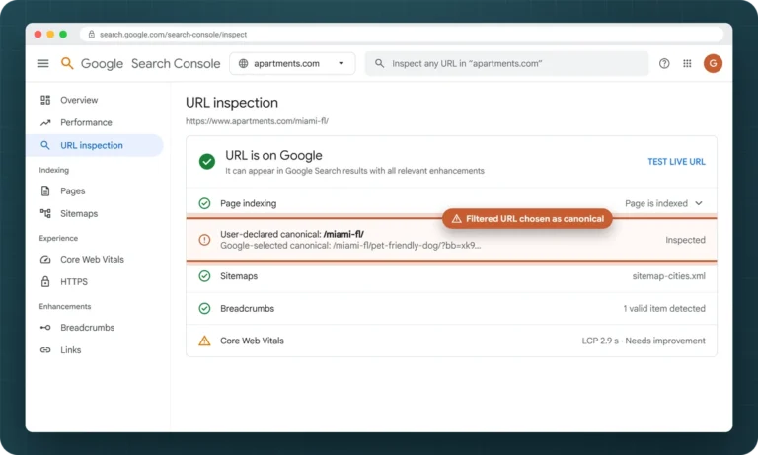Open Performance report in sidebar
The image size is (758, 455).
pyautogui.click(x=86, y=122)
